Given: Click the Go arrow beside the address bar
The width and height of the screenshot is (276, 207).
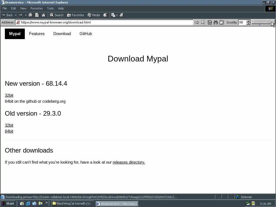Looking at the screenshot, I should [197, 22].
